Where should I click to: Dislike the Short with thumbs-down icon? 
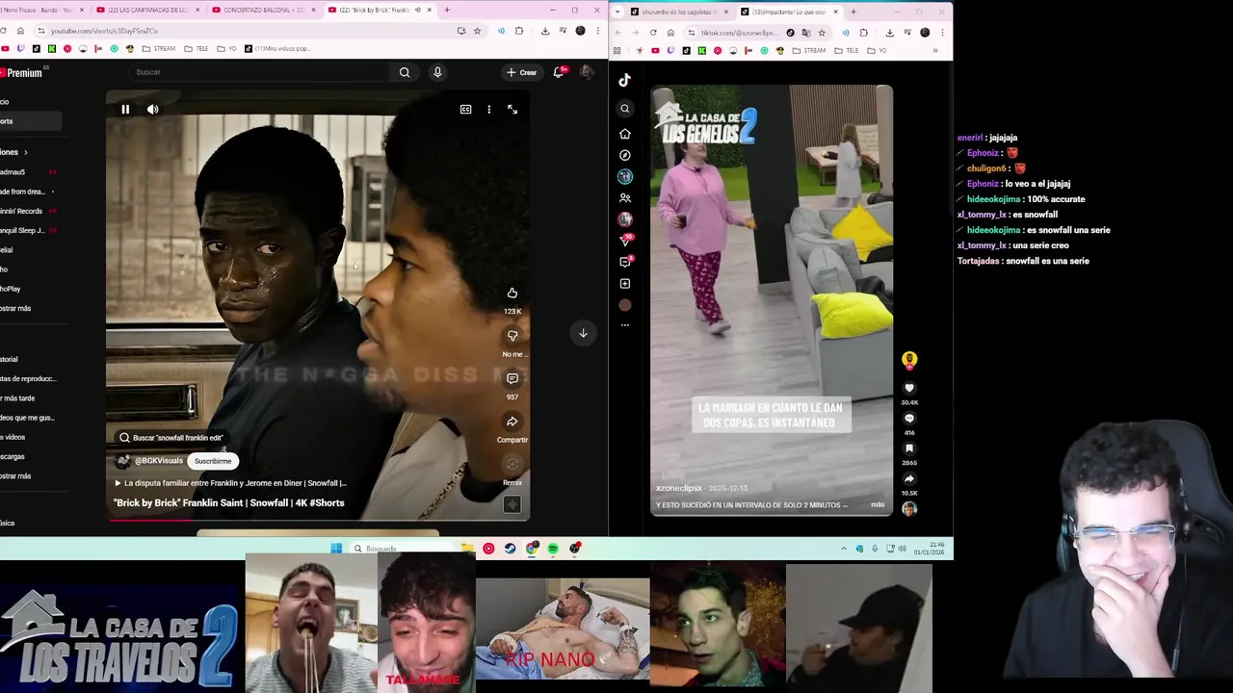tap(512, 335)
